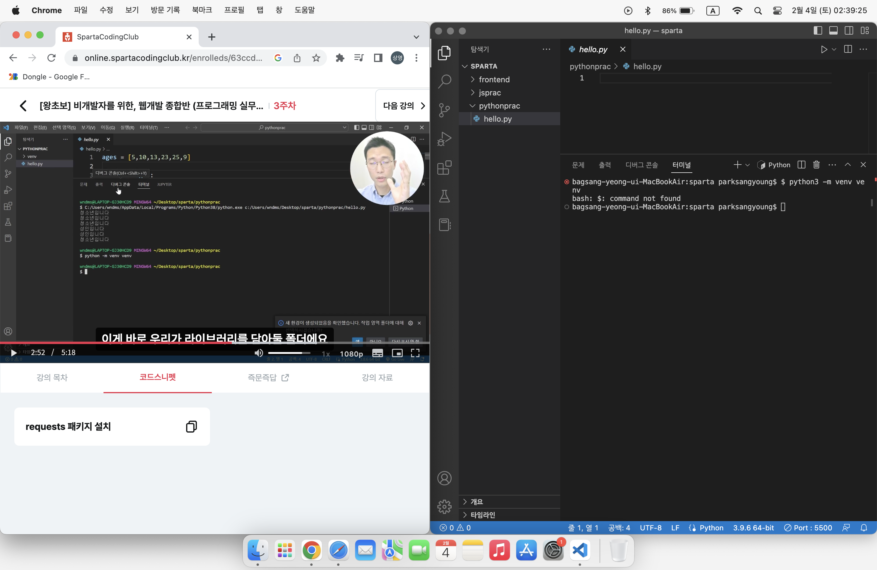The width and height of the screenshot is (877, 570).
Task: Open Chrome three-dot menu
Action: (416, 58)
